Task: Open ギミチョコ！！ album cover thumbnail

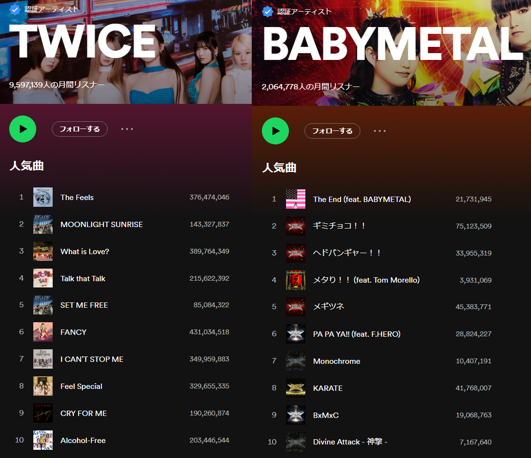Action: [296, 226]
